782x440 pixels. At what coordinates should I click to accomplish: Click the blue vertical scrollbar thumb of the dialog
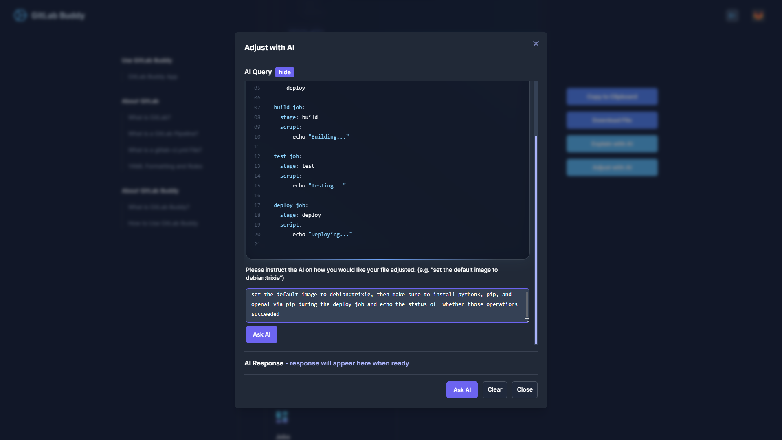point(536,240)
